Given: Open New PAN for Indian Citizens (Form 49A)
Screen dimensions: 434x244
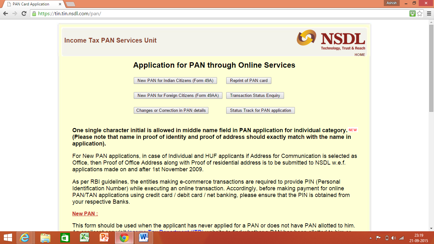Looking at the screenshot, I should pos(175,81).
